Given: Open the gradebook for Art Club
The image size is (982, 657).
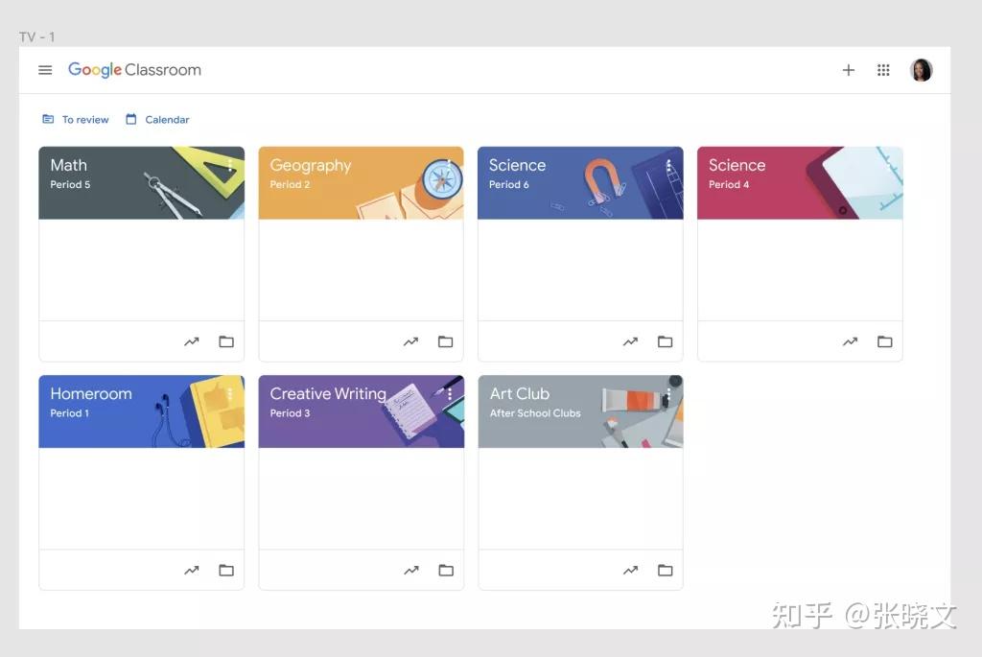Looking at the screenshot, I should tap(630, 570).
